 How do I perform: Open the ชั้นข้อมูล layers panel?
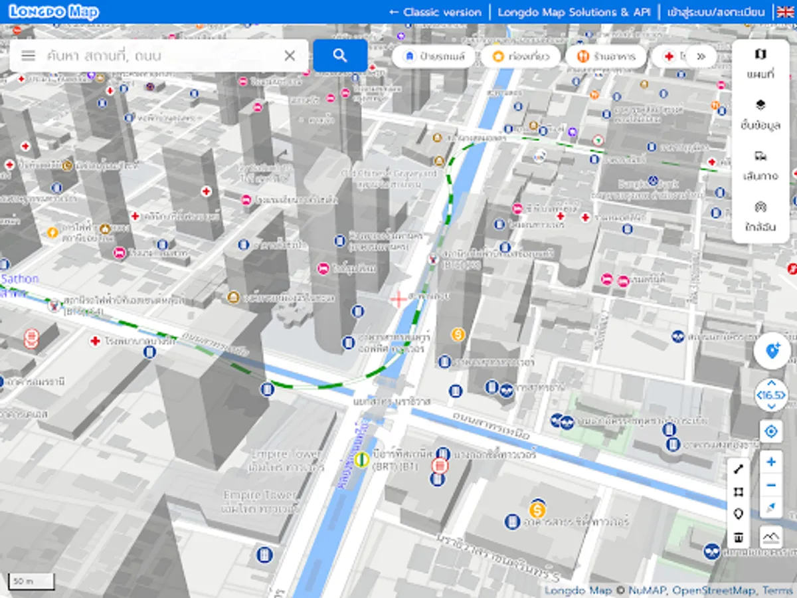coord(760,114)
